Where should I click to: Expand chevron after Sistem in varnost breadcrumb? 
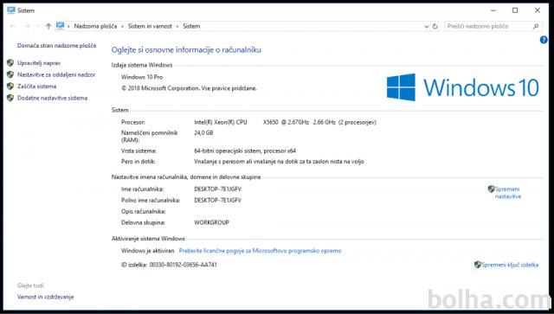pyautogui.click(x=177, y=27)
